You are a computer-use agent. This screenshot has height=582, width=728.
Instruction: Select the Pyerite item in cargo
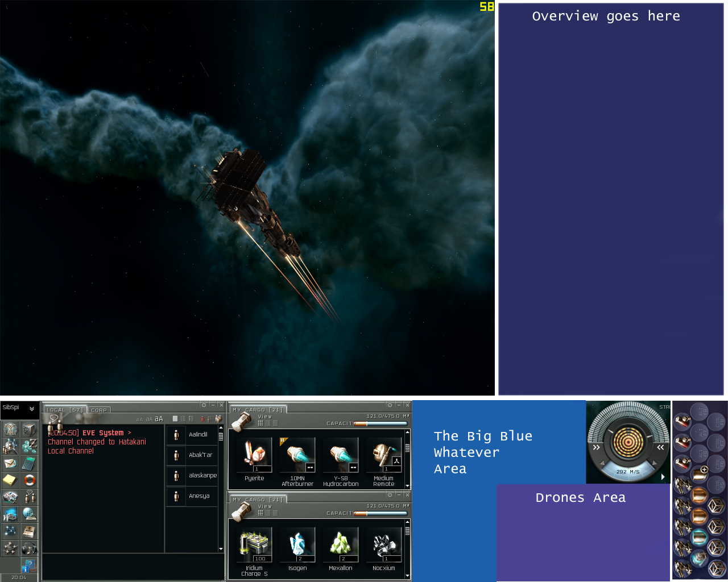pyautogui.click(x=254, y=459)
